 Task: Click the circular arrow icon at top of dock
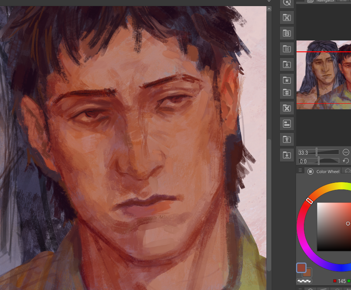287,3
